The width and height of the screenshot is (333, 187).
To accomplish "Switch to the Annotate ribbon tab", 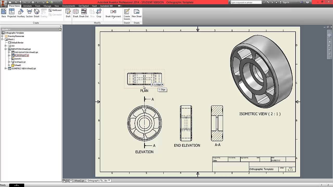I will (28, 6).
